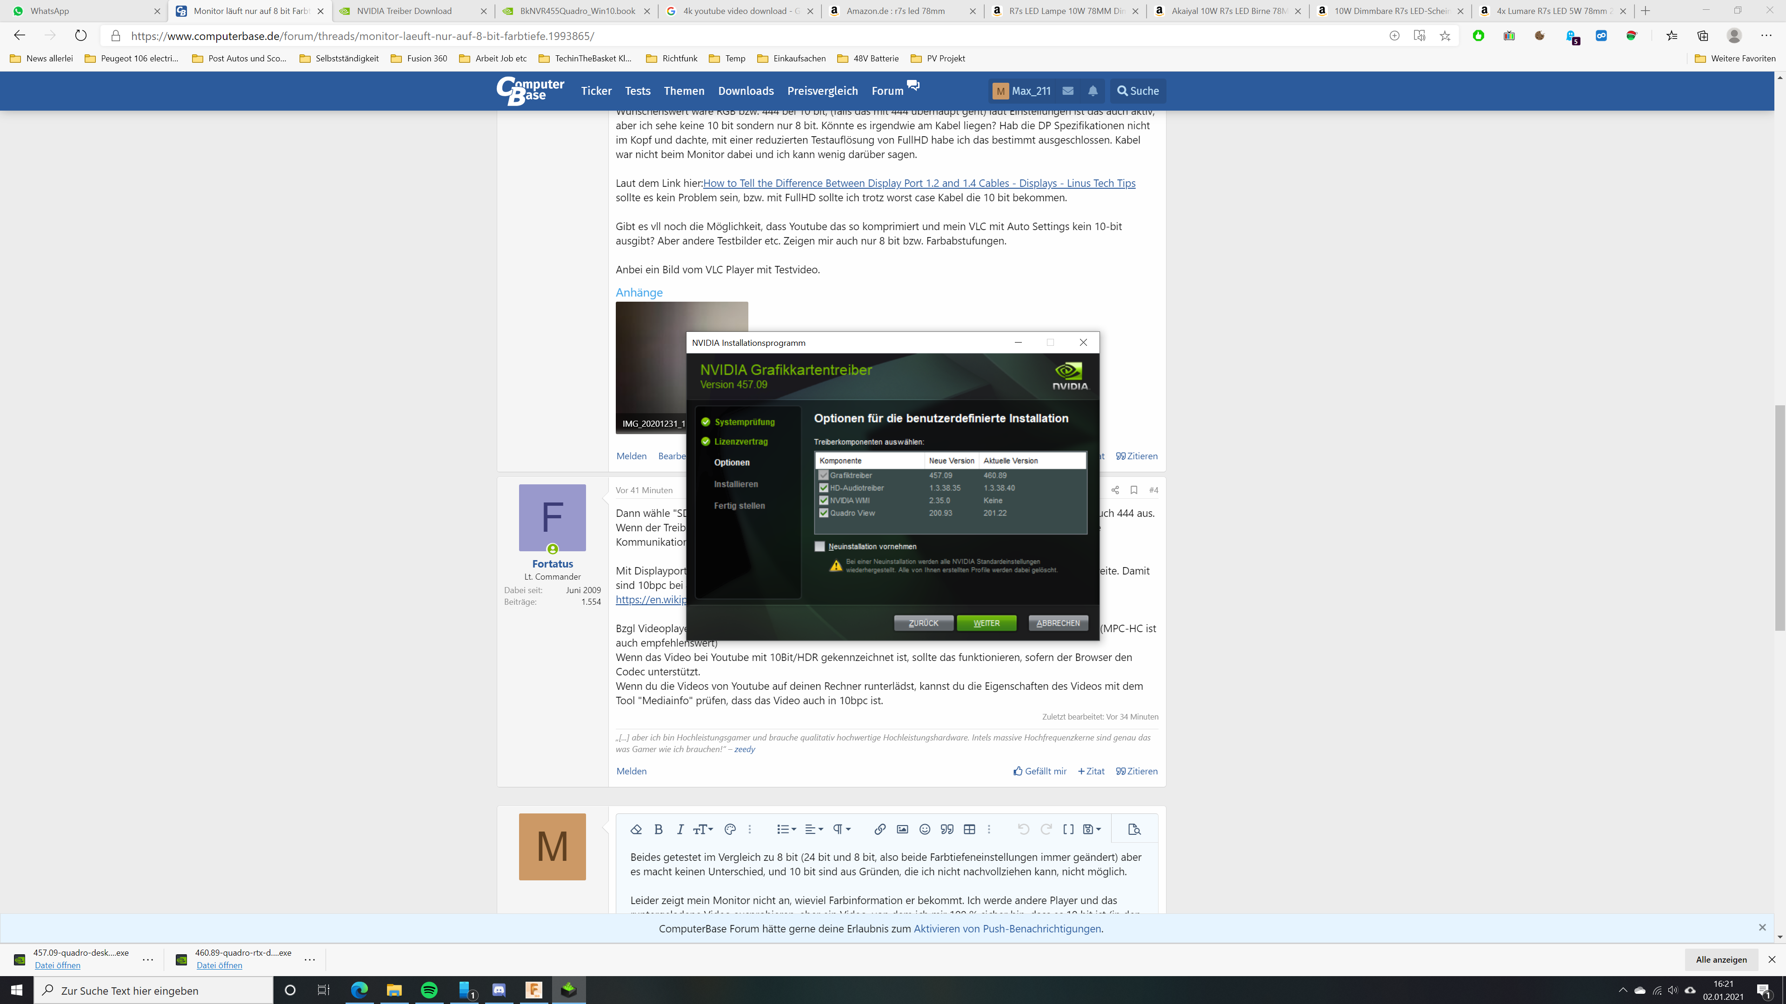Switch to the NVIDIA Treiber Download tab
The image size is (1786, 1004).
[x=404, y=11]
